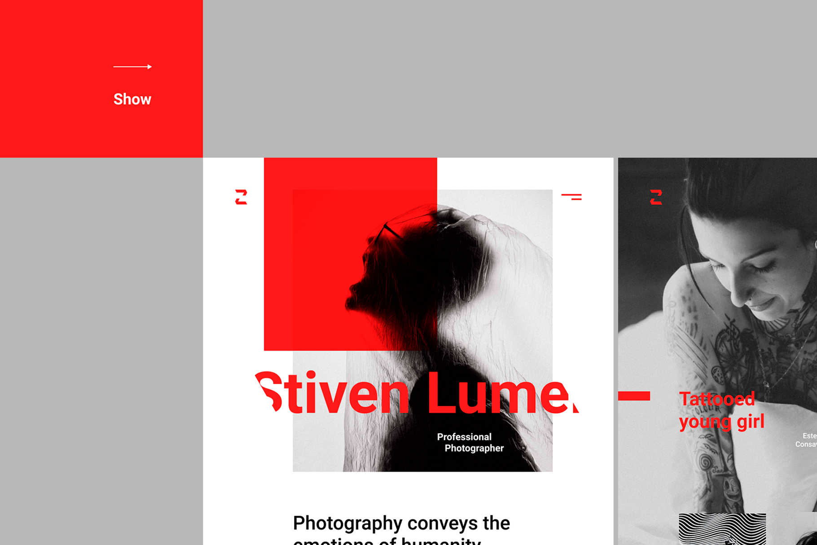
Task: Click the Tattooed young girl title
Action: (x=721, y=411)
